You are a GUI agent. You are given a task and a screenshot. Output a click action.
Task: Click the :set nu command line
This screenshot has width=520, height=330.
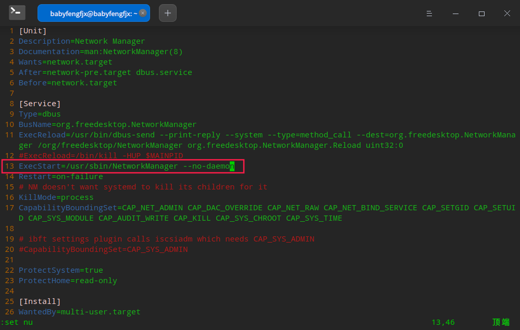(17, 322)
